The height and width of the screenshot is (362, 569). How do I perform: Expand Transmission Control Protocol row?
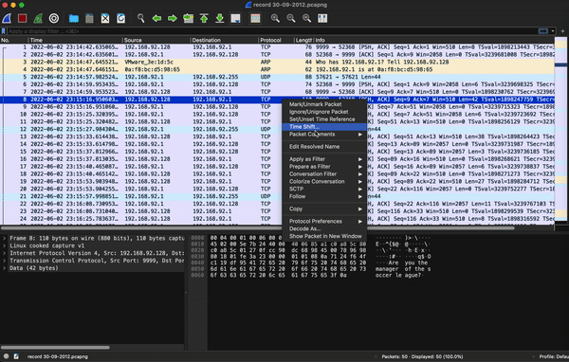click(5, 261)
